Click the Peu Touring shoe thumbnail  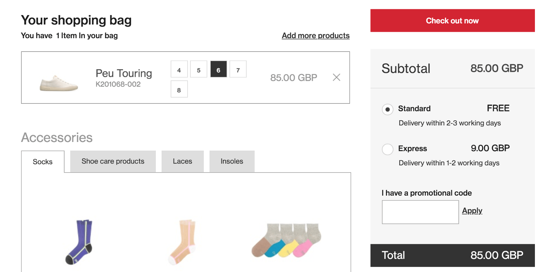coord(53,83)
